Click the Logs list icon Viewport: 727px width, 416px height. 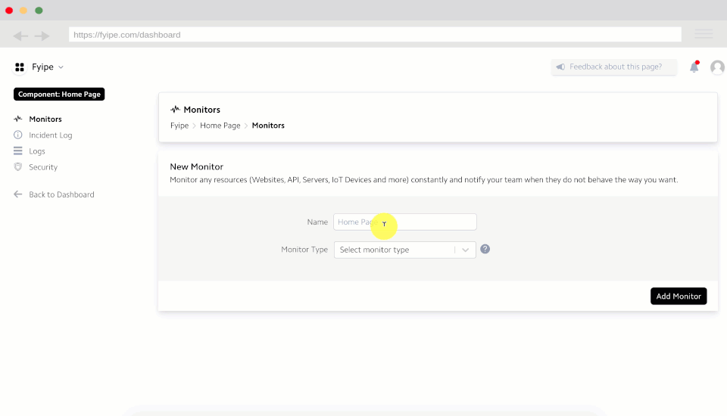[18, 151]
